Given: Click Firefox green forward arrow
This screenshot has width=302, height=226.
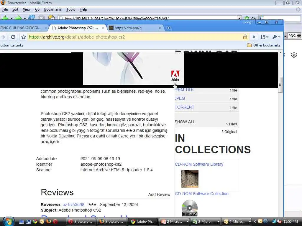Looking at the screenshot, I should [x=18, y=18].
